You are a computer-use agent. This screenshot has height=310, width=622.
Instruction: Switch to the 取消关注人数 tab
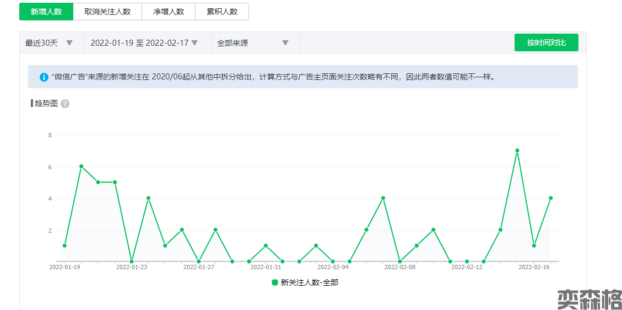(x=107, y=12)
